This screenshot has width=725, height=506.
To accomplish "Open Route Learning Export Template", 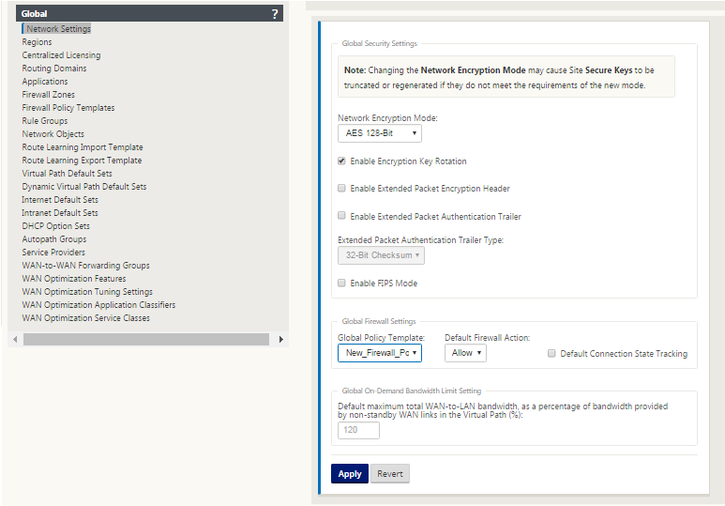I will [x=82, y=161].
